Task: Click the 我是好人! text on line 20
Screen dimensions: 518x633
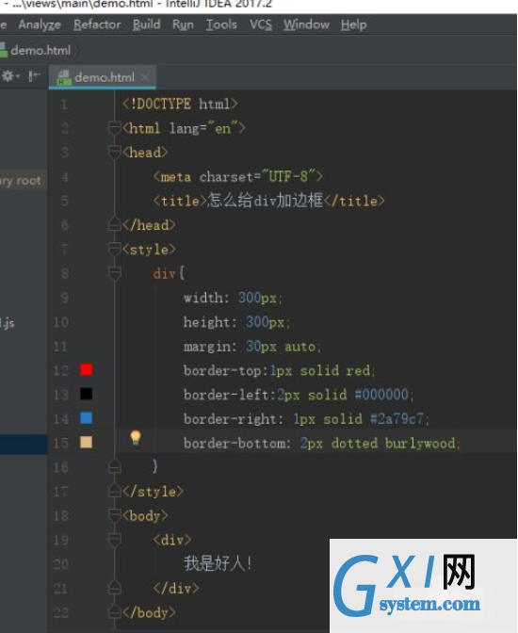Action: point(218,563)
